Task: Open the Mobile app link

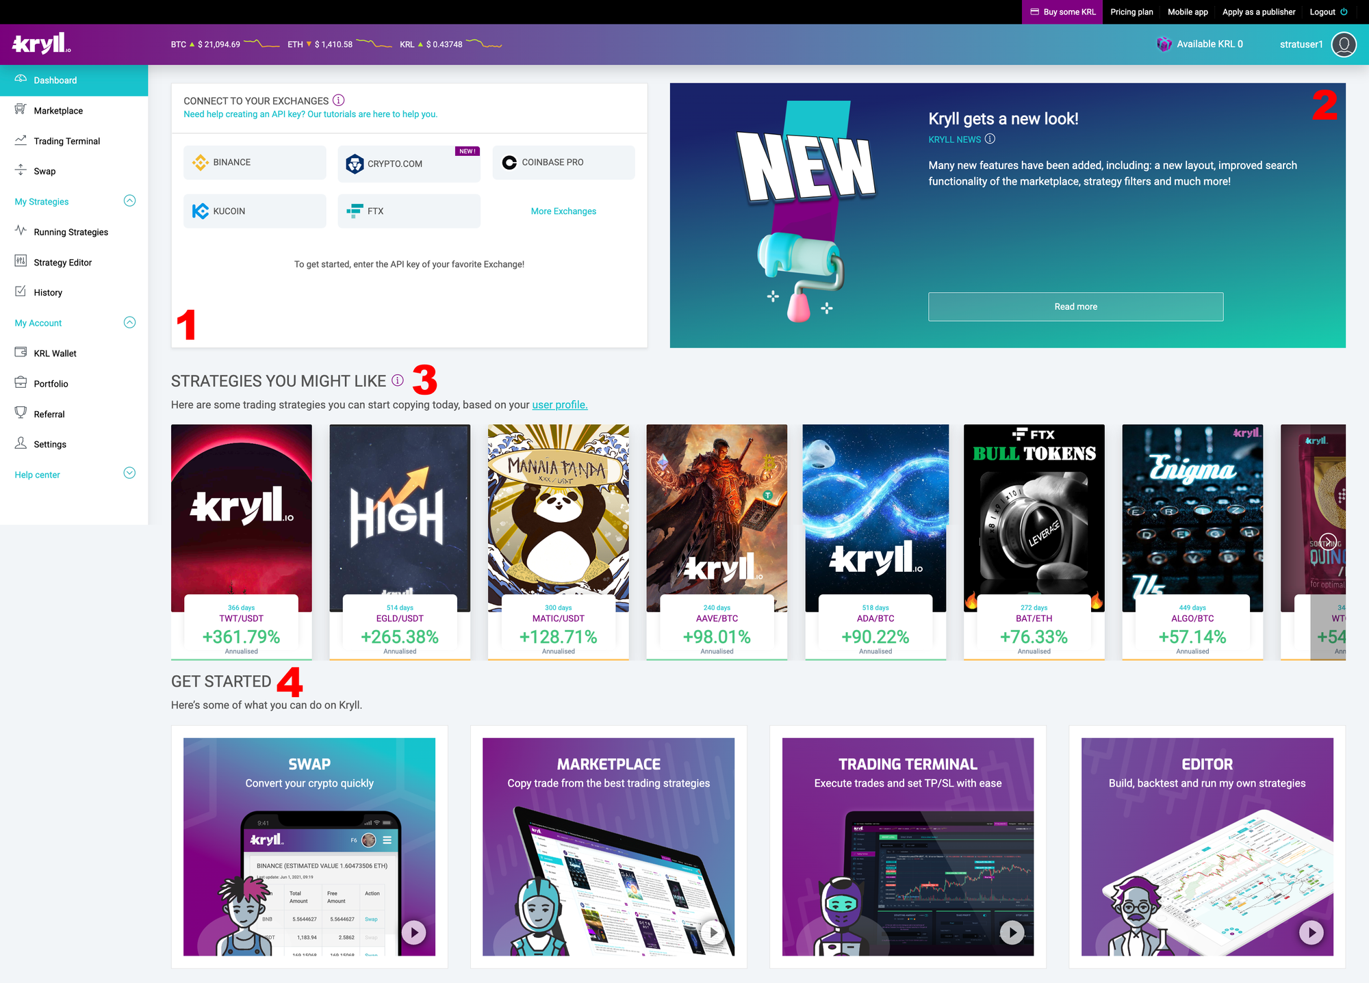Action: click(x=1188, y=12)
